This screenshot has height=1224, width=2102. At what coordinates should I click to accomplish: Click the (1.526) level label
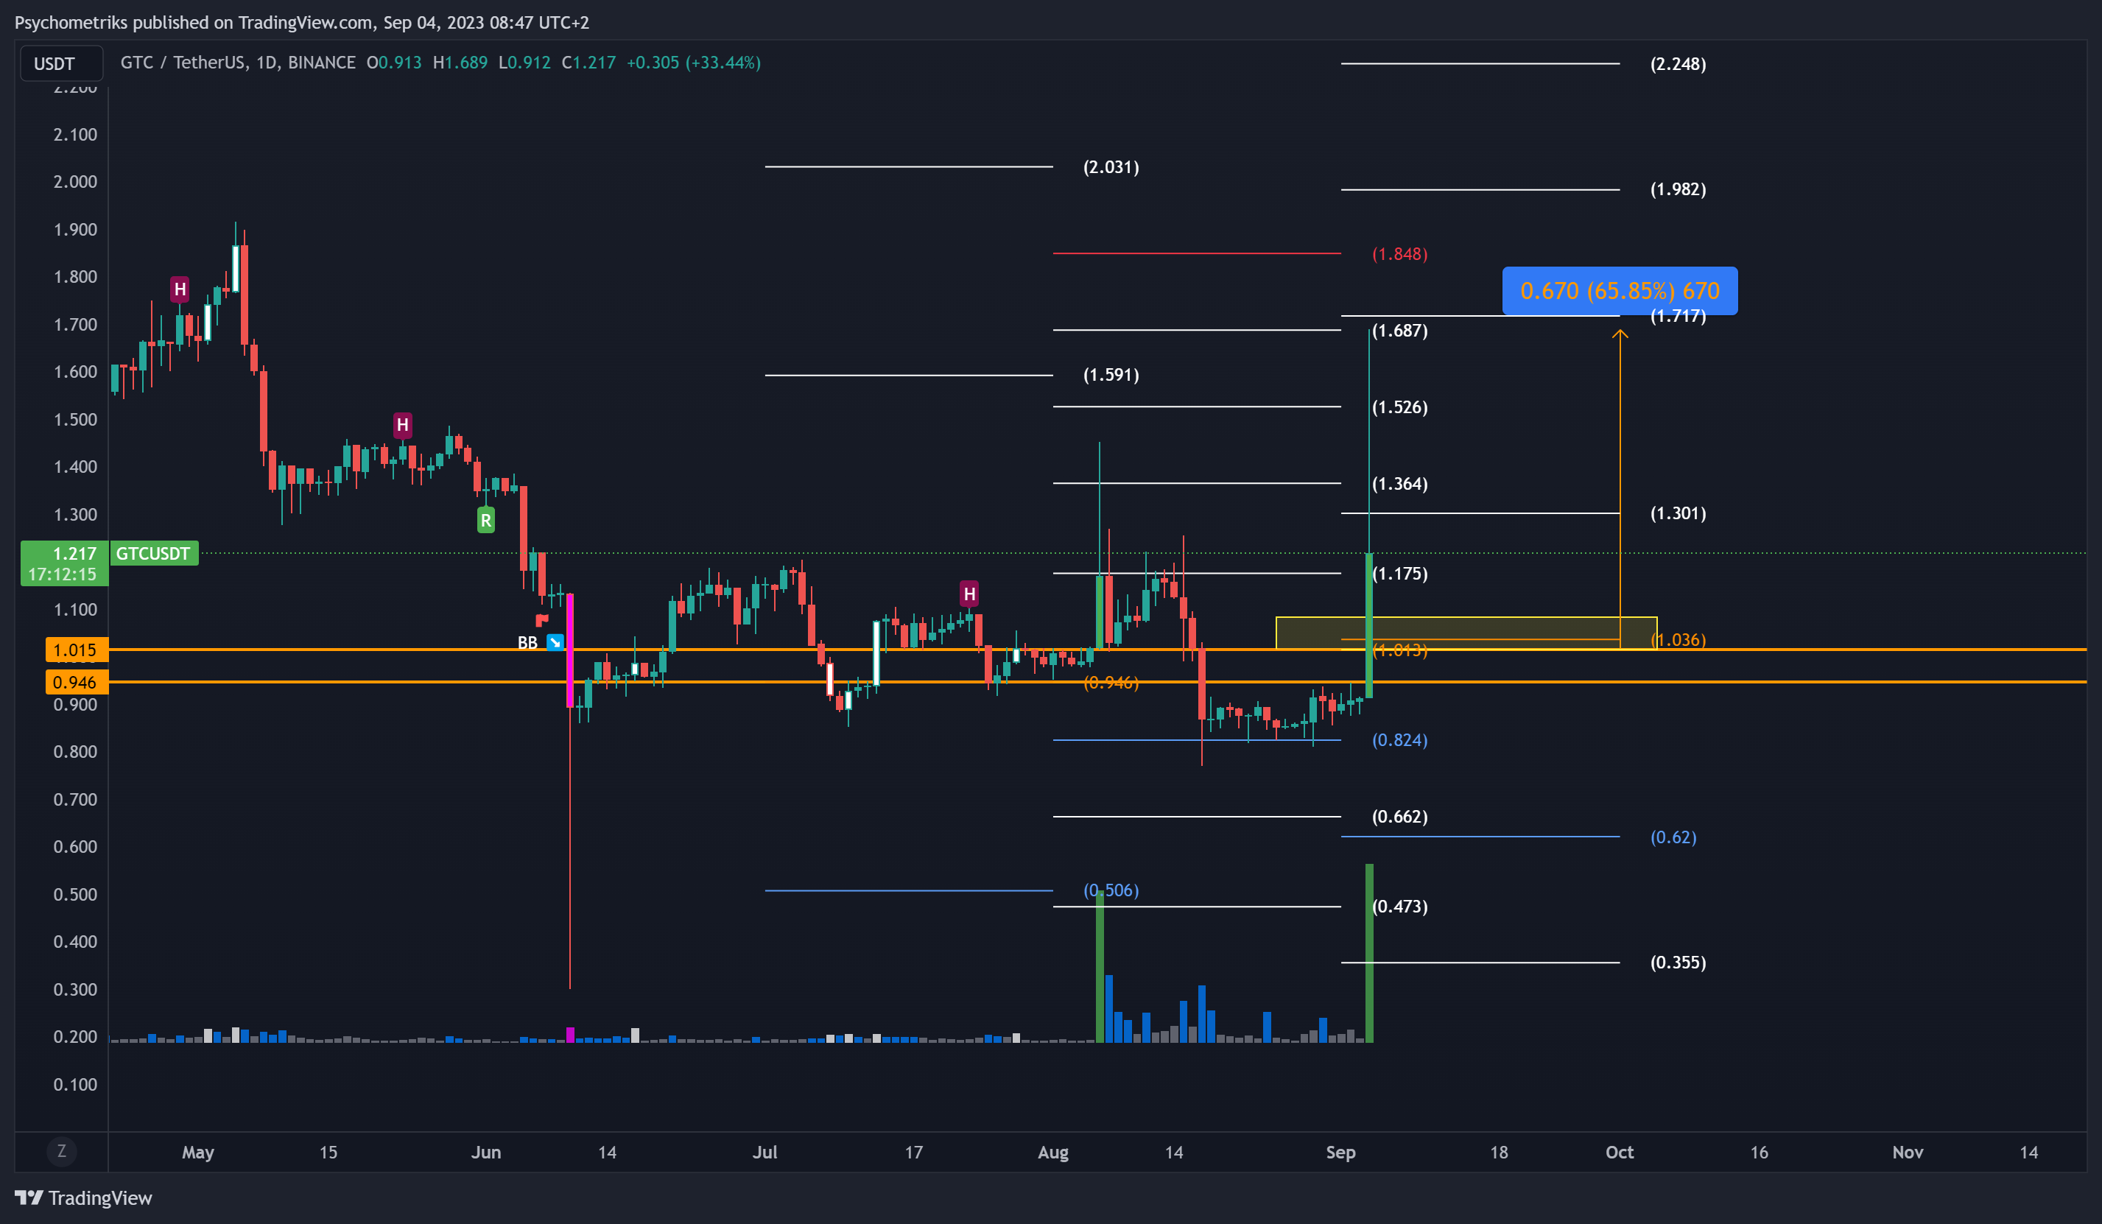(x=1399, y=407)
